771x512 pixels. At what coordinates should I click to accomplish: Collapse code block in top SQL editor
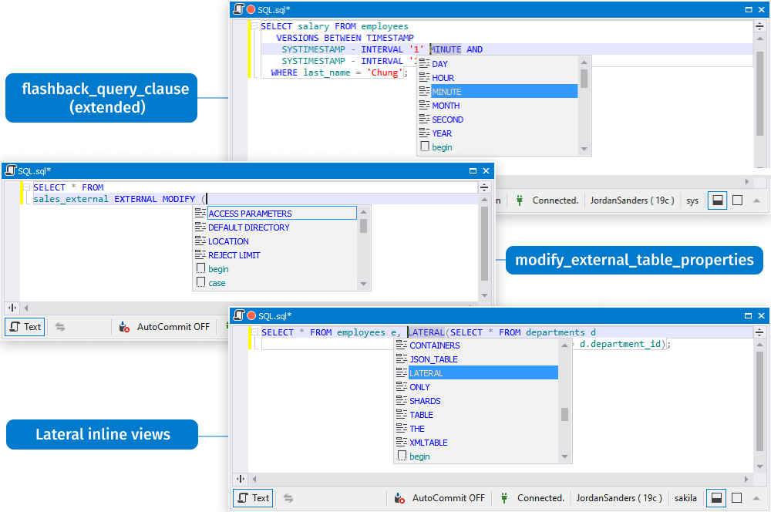(254, 26)
